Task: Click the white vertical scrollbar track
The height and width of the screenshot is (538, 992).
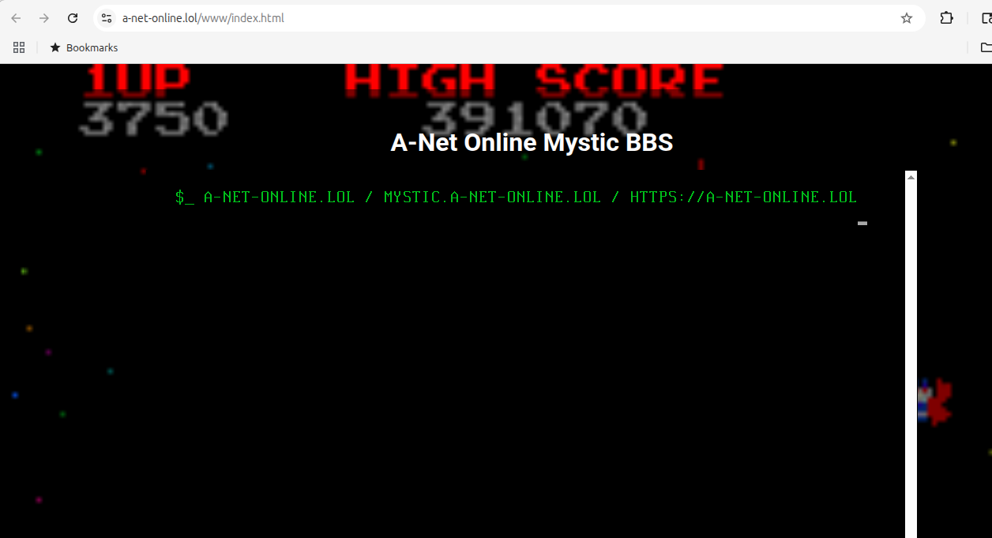Action: (x=911, y=360)
